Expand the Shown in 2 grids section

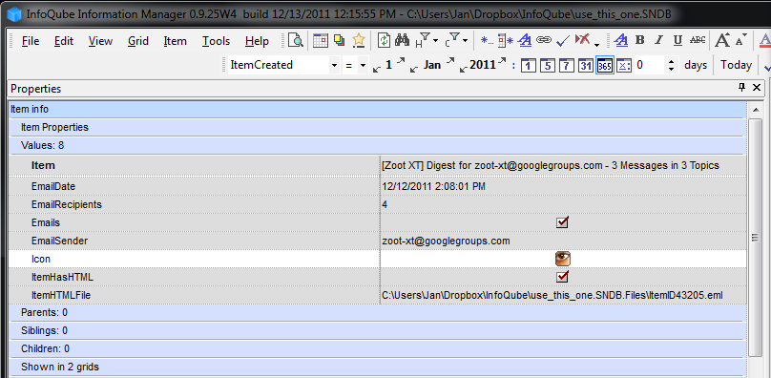pyautogui.click(x=378, y=367)
